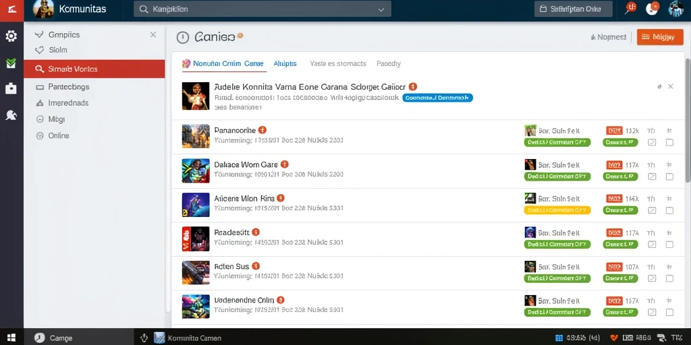691x345 pixels.
Task: Click the orange Miigjay button
Action: tap(660, 38)
